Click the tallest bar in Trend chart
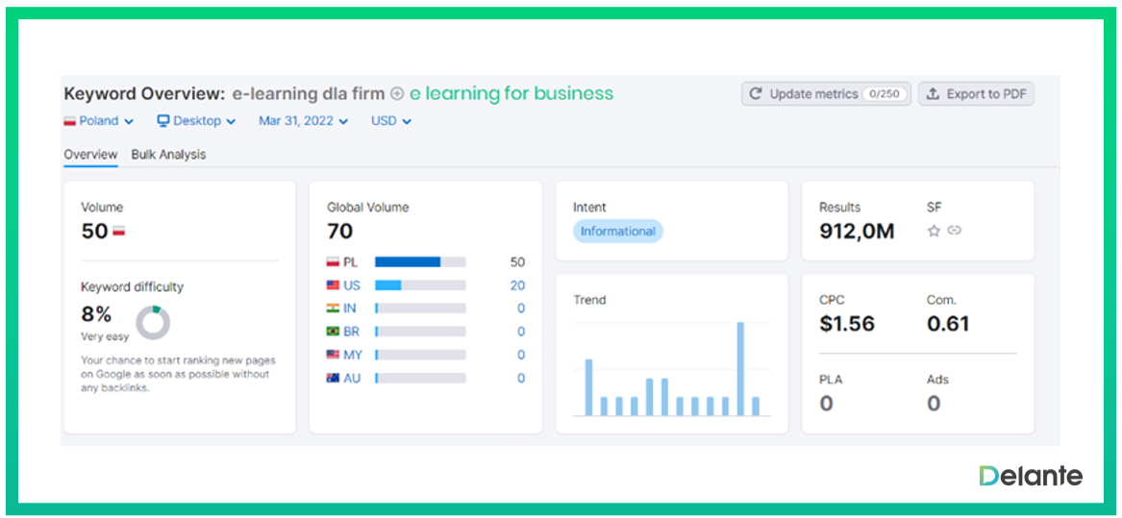1122x518 pixels. coord(740,369)
